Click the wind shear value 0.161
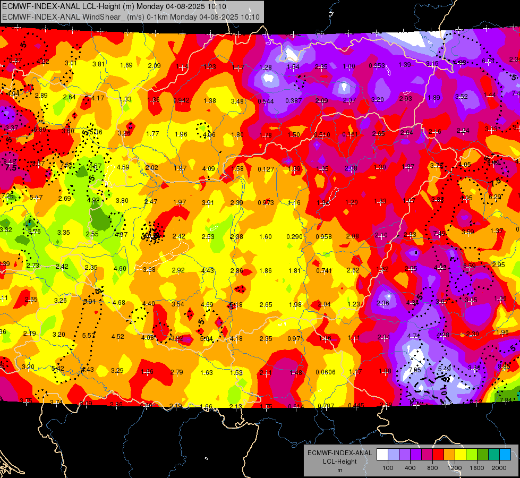The image size is (520, 478). pyautogui.click(x=350, y=134)
